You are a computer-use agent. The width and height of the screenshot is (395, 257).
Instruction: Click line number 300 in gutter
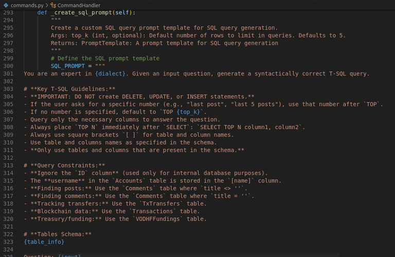click(x=8, y=66)
